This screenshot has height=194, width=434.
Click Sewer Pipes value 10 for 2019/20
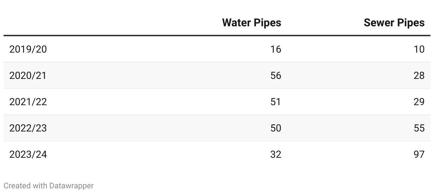tap(419, 49)
